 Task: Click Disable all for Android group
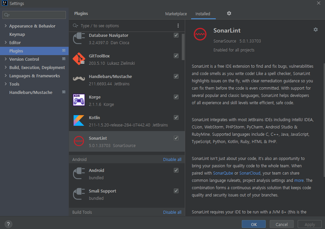172,159
